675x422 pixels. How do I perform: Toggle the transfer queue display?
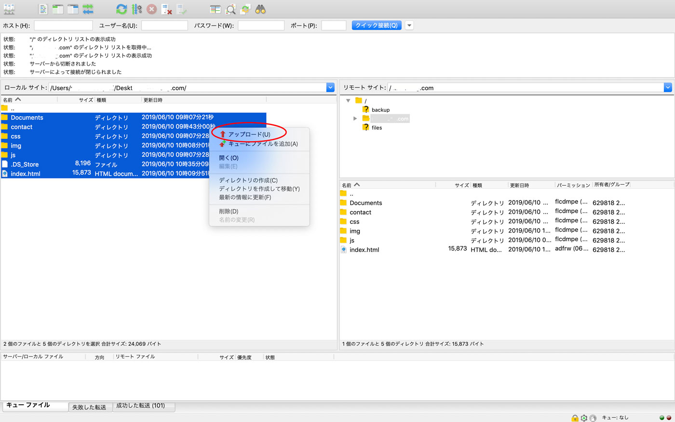coord(88,9)
